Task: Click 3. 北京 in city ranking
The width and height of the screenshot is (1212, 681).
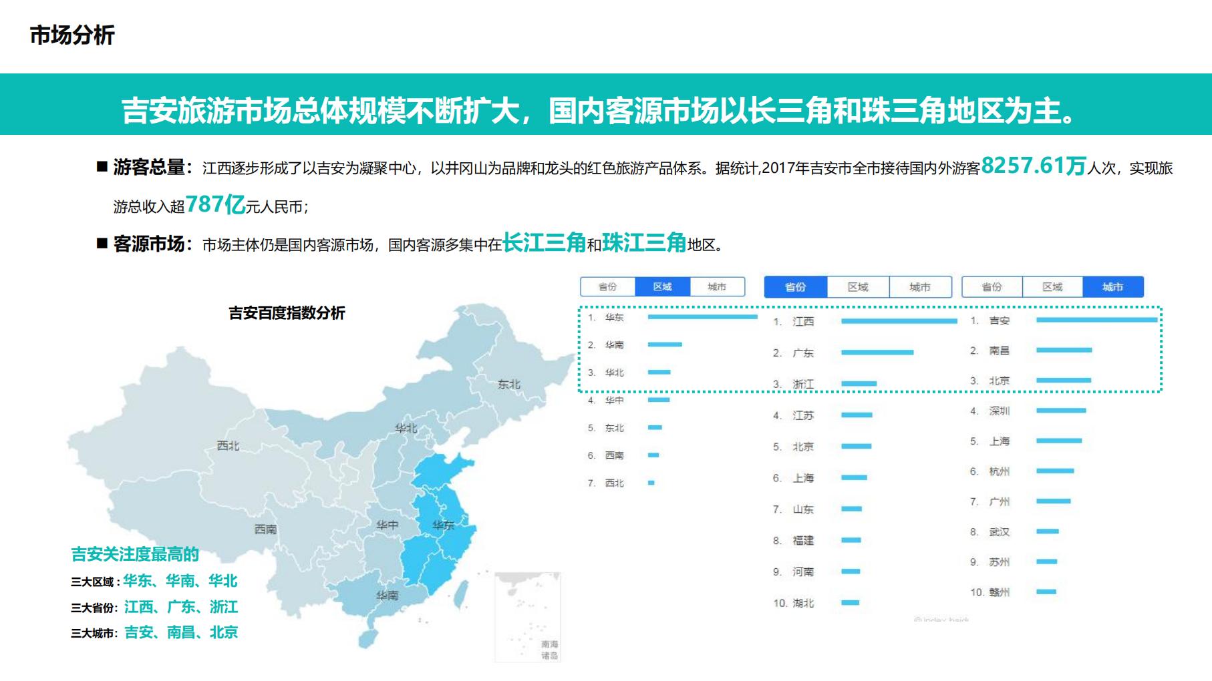Action: 990,381
